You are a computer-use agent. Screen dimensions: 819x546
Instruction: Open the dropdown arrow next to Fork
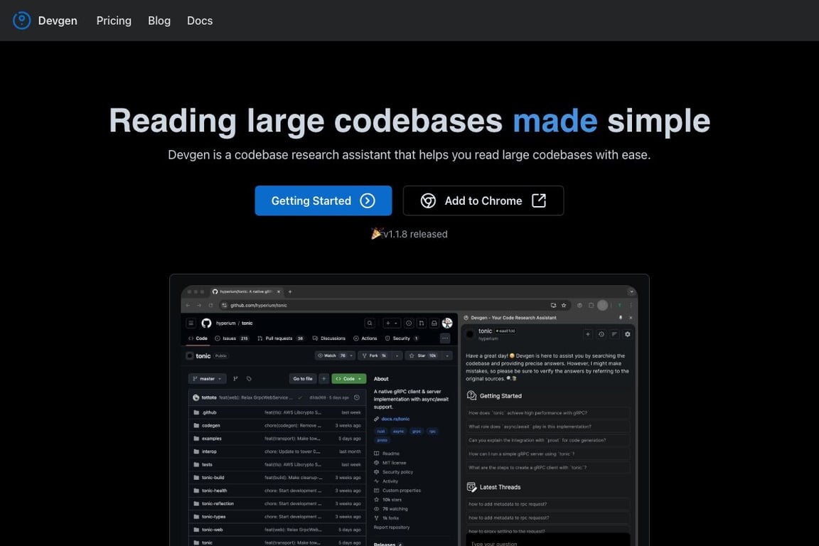397,355
